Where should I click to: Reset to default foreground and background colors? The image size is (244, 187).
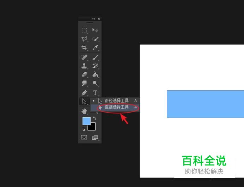click(x=84, y=129)
